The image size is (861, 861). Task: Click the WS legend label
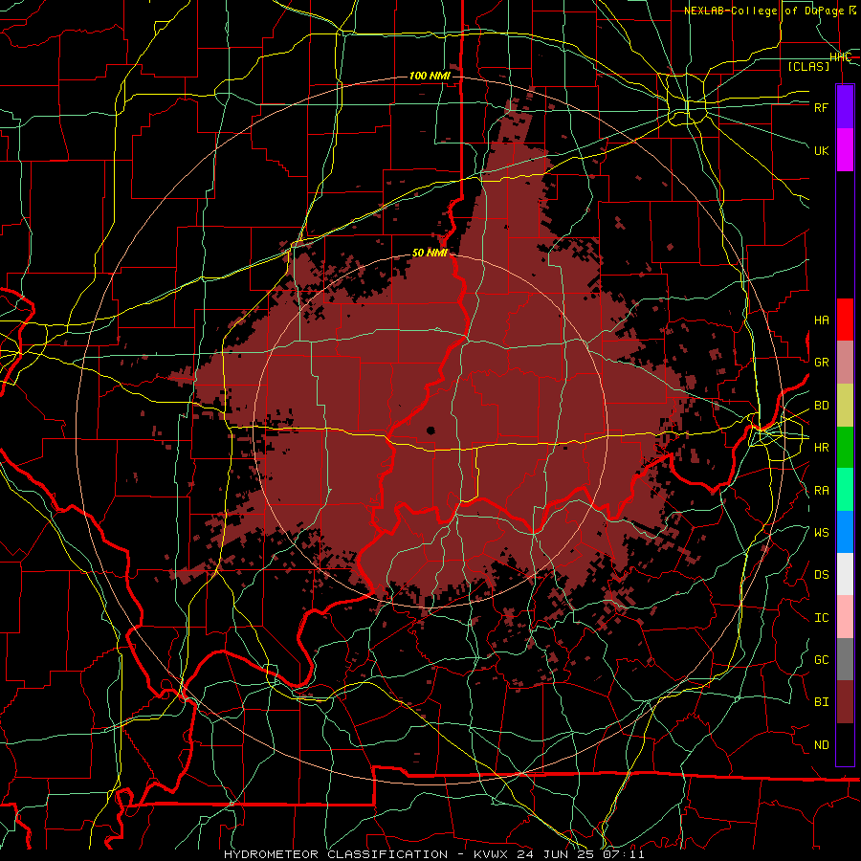pos(822,533)
